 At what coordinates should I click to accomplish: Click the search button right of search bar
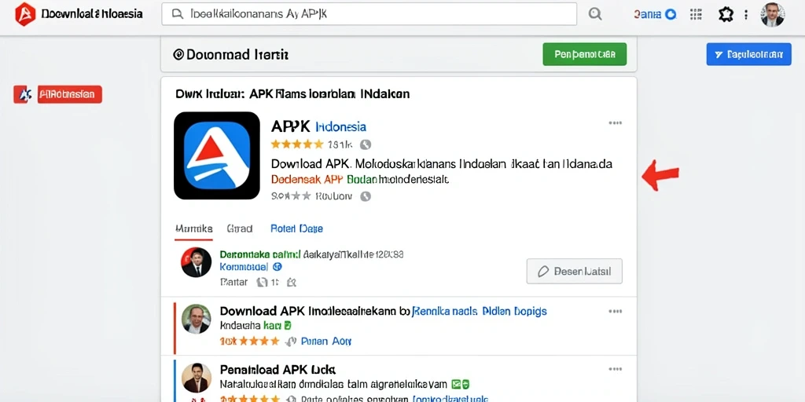(x=595, y=14)
